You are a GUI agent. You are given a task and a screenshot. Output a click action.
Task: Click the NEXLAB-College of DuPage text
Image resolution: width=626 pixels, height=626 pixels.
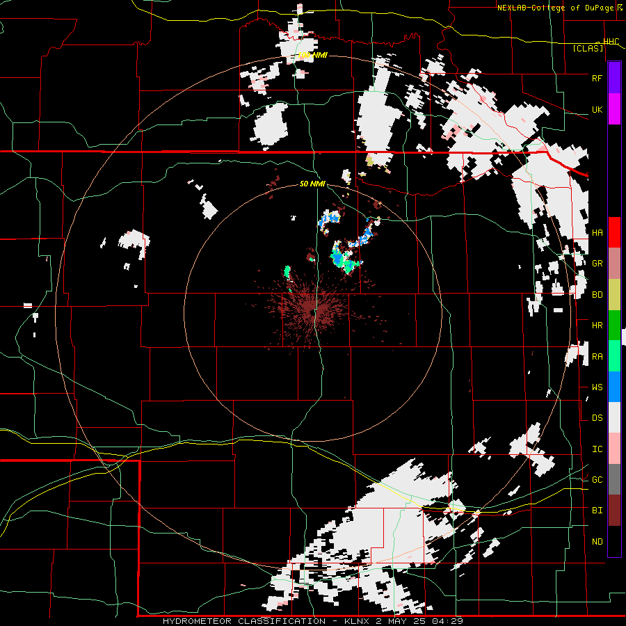555,8
